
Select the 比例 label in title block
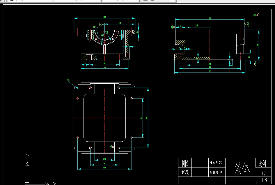pyautogui.click(x=262, y=163)
